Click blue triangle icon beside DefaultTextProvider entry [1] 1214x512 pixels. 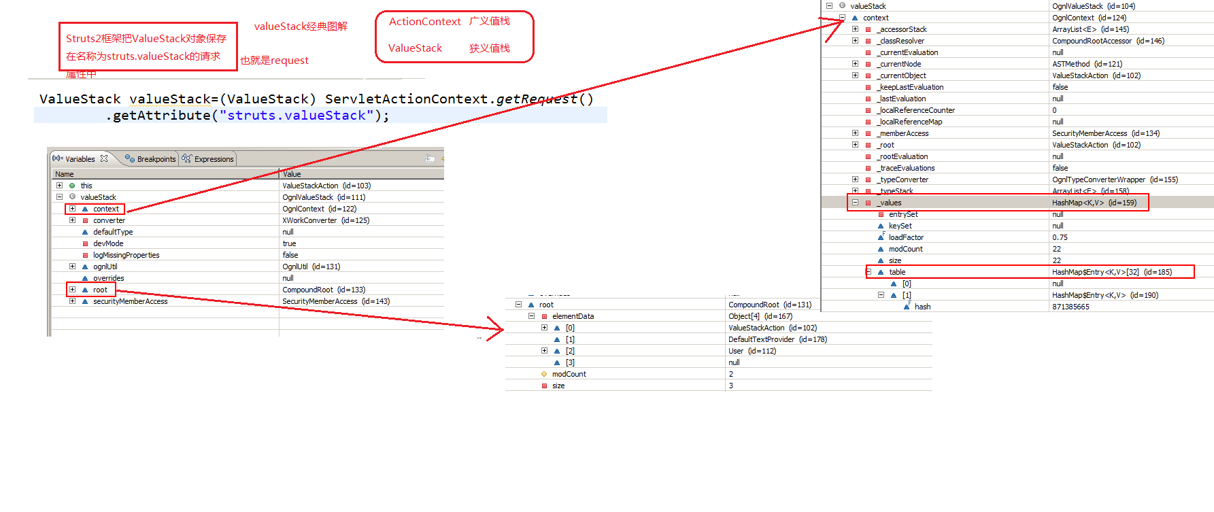[x=557, y=339]
